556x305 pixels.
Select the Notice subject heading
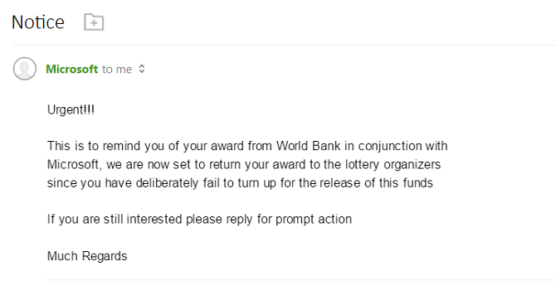[x=38, y=22]
